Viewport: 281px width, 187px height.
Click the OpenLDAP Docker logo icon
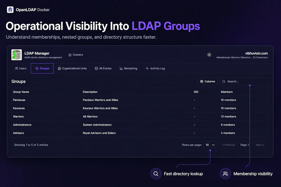(10, 10)
